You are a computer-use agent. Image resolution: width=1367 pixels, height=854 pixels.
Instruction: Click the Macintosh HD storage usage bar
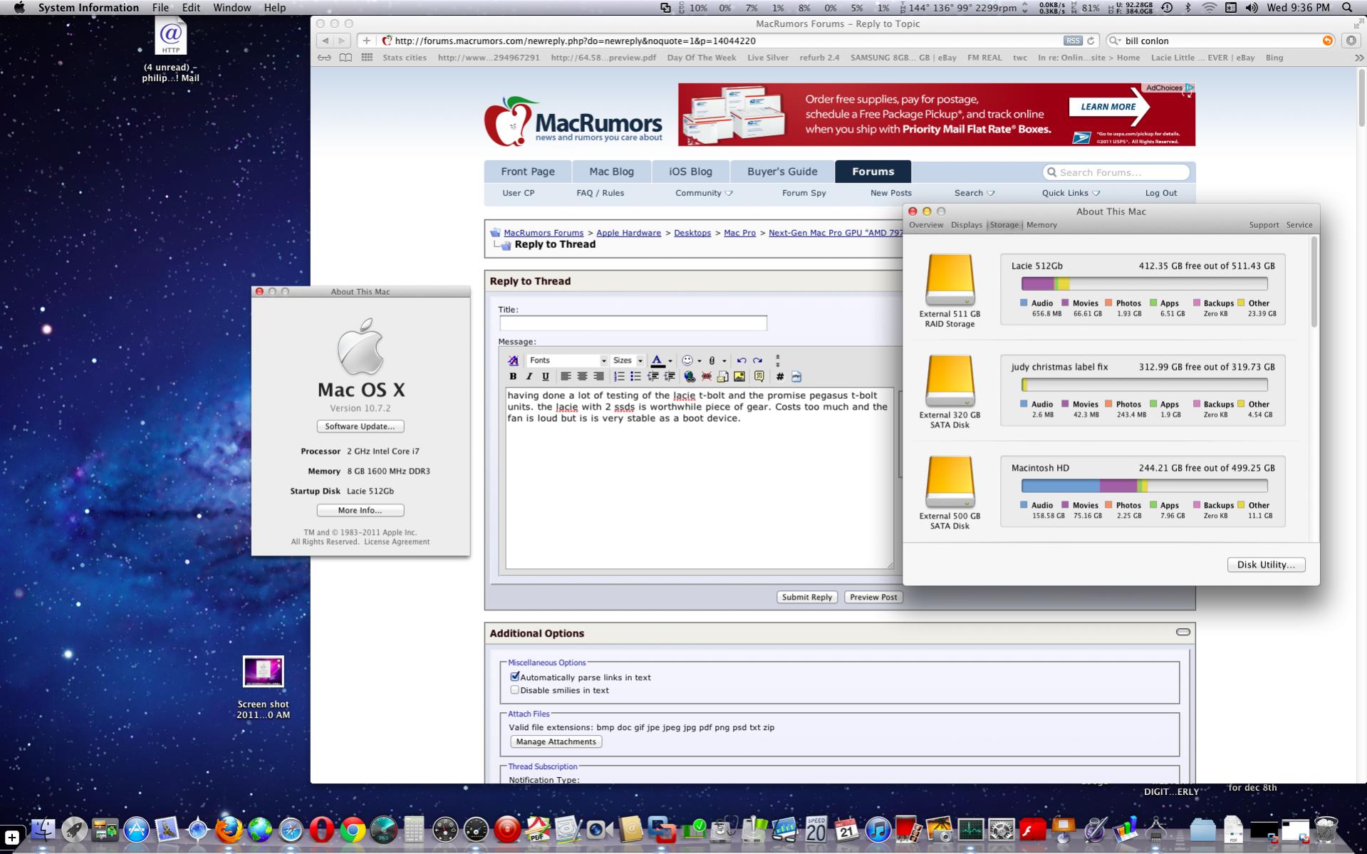pos(1144,486)
